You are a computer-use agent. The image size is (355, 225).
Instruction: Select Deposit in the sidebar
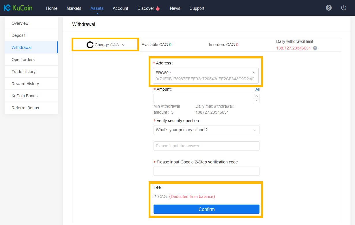[31, 35]
